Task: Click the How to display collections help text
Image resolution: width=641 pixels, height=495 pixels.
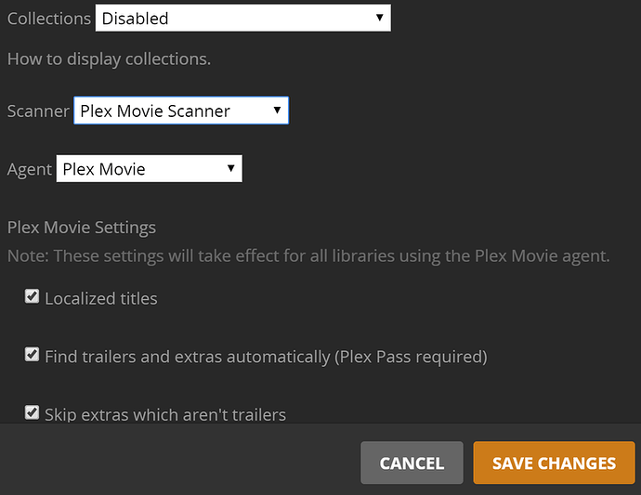Action: [x=110, y=59]
